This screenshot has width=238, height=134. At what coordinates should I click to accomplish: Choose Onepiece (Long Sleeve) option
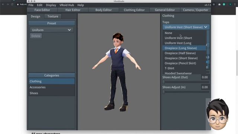click(184, 48)
